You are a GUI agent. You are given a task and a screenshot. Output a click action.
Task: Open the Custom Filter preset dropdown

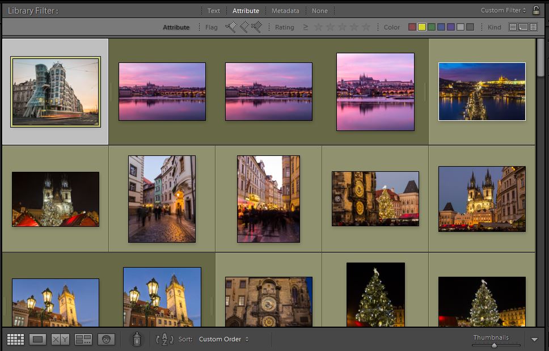(x=504, y=10)
